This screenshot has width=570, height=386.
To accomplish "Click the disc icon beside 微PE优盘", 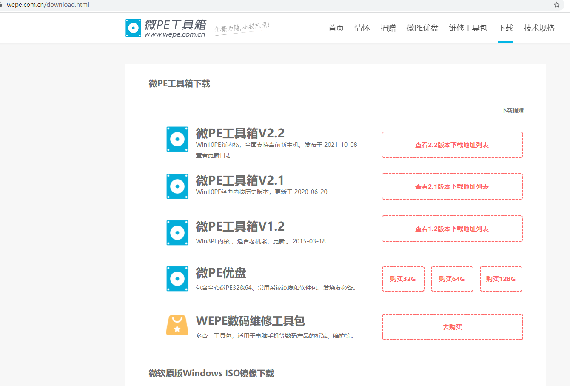I will point(177,279).
